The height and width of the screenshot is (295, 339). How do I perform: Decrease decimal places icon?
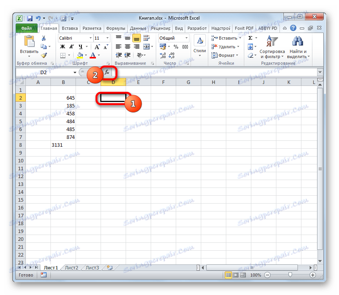(171, 55)
